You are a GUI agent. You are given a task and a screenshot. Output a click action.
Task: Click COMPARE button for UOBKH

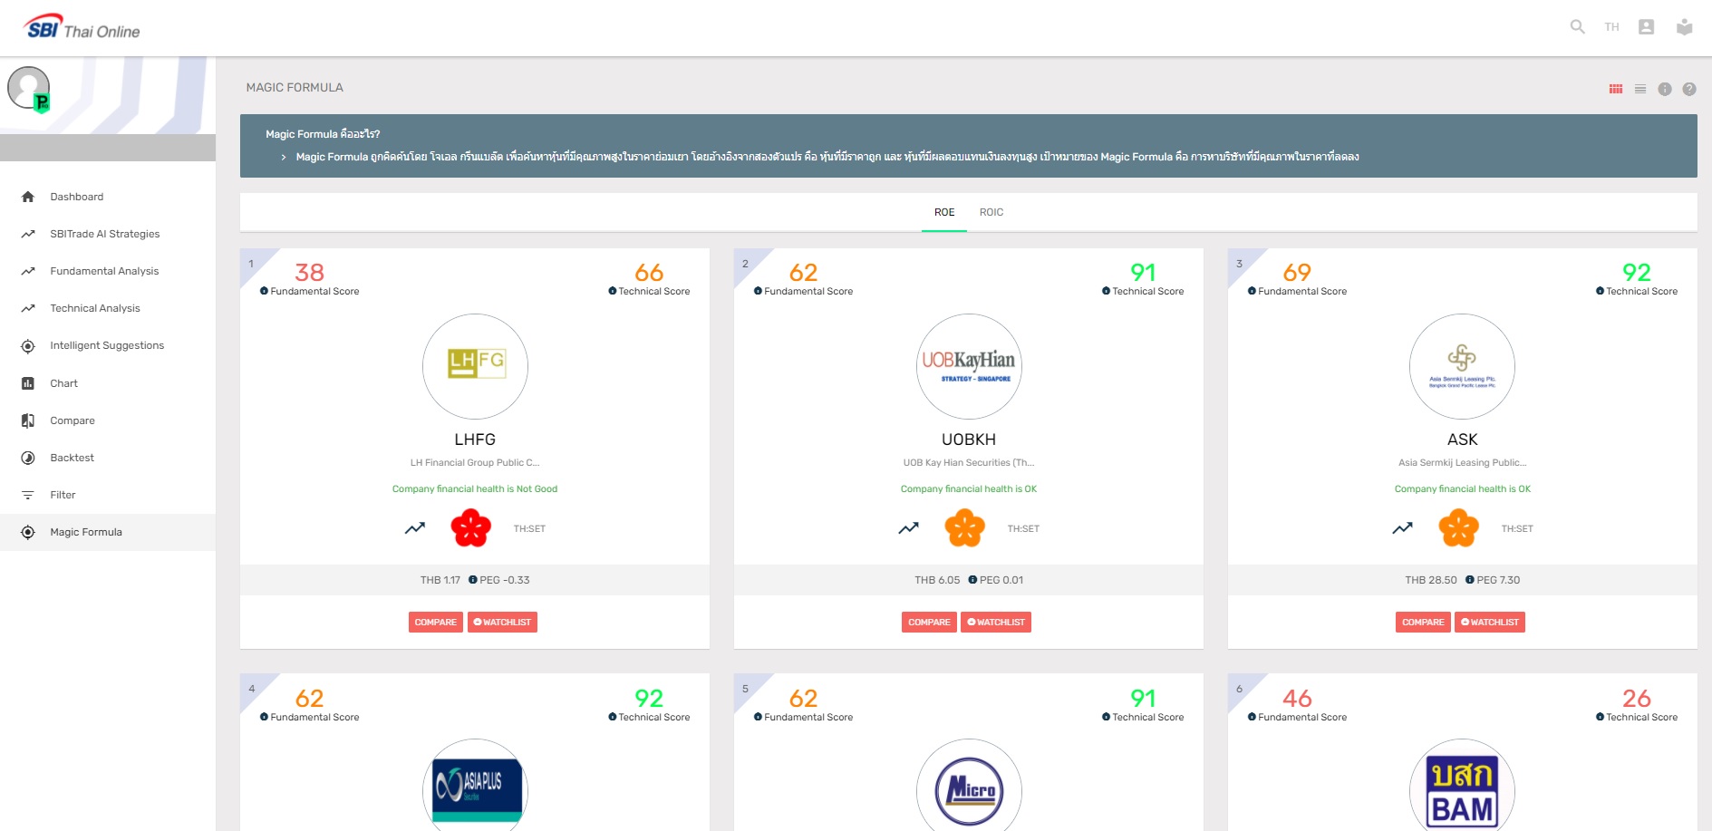pyautogui.click(x=929, y=622)
